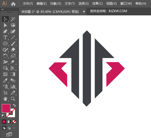Select the Direct Selection tool
151x138 pixels.
pyautogui.click(x=5, y=25)
